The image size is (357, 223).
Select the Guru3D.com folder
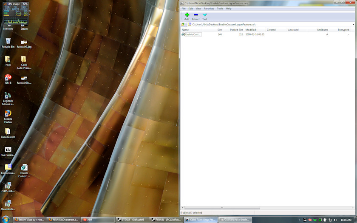tap(8, 133)
